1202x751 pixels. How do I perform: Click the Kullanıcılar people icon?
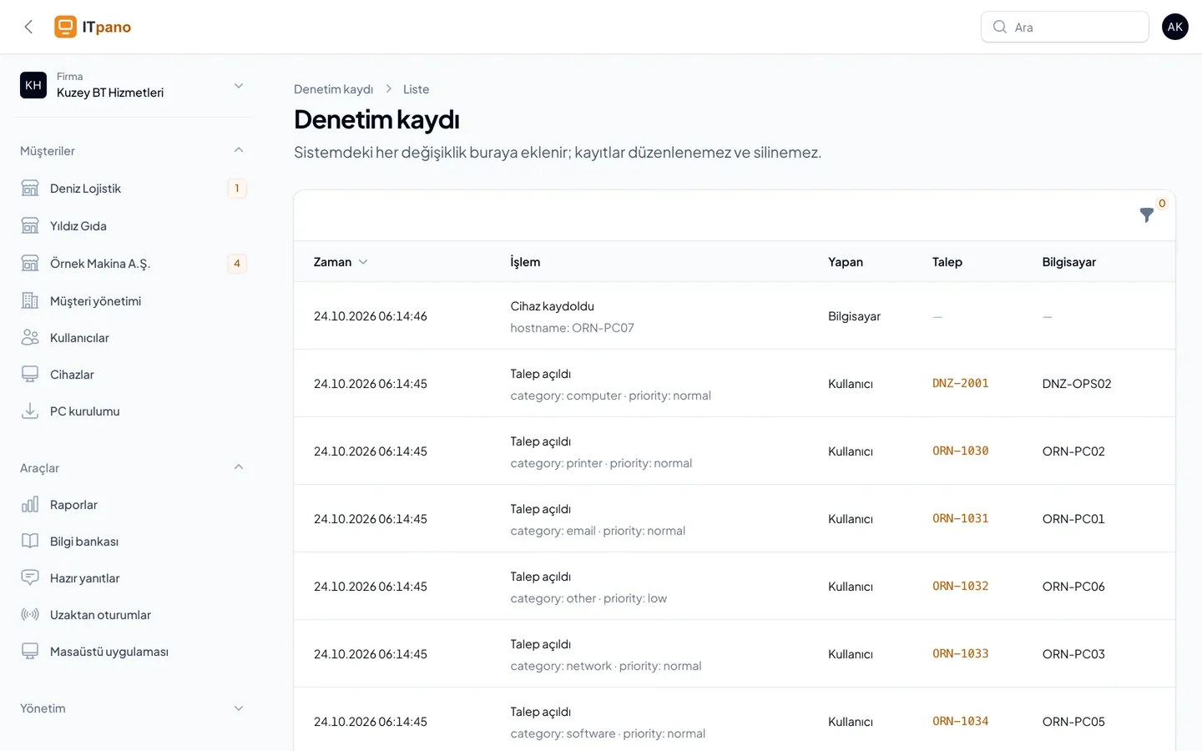pyautogui.click(x=30, y=337)
